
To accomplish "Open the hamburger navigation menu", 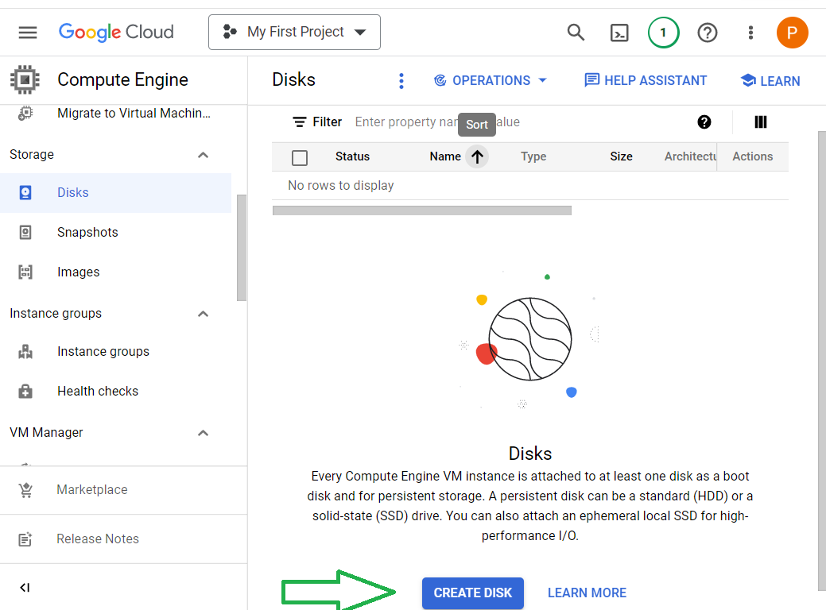I will pos(27,33).
